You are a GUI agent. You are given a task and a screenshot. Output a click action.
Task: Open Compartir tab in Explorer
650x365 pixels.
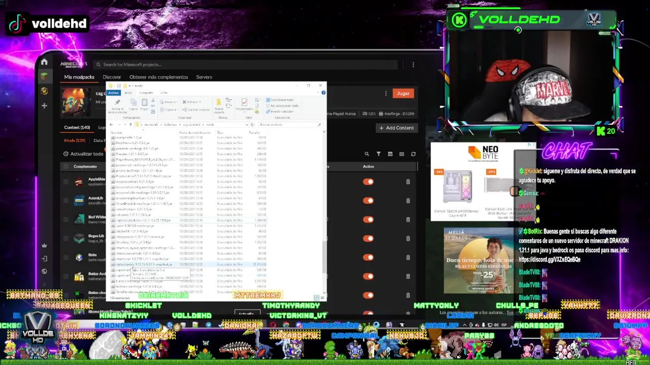coord(146,93)
